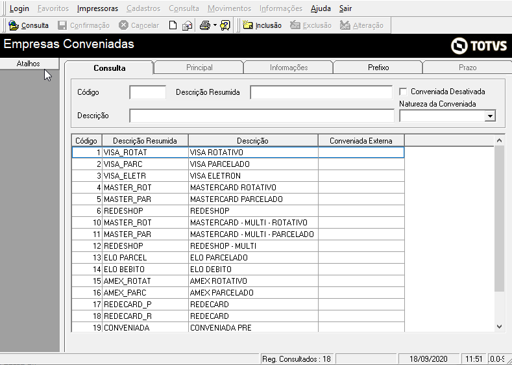The height and width of the screenshot is (365, 512).
Task: Click the 11:51 time in status bar
Action: [x=474, y=359]
